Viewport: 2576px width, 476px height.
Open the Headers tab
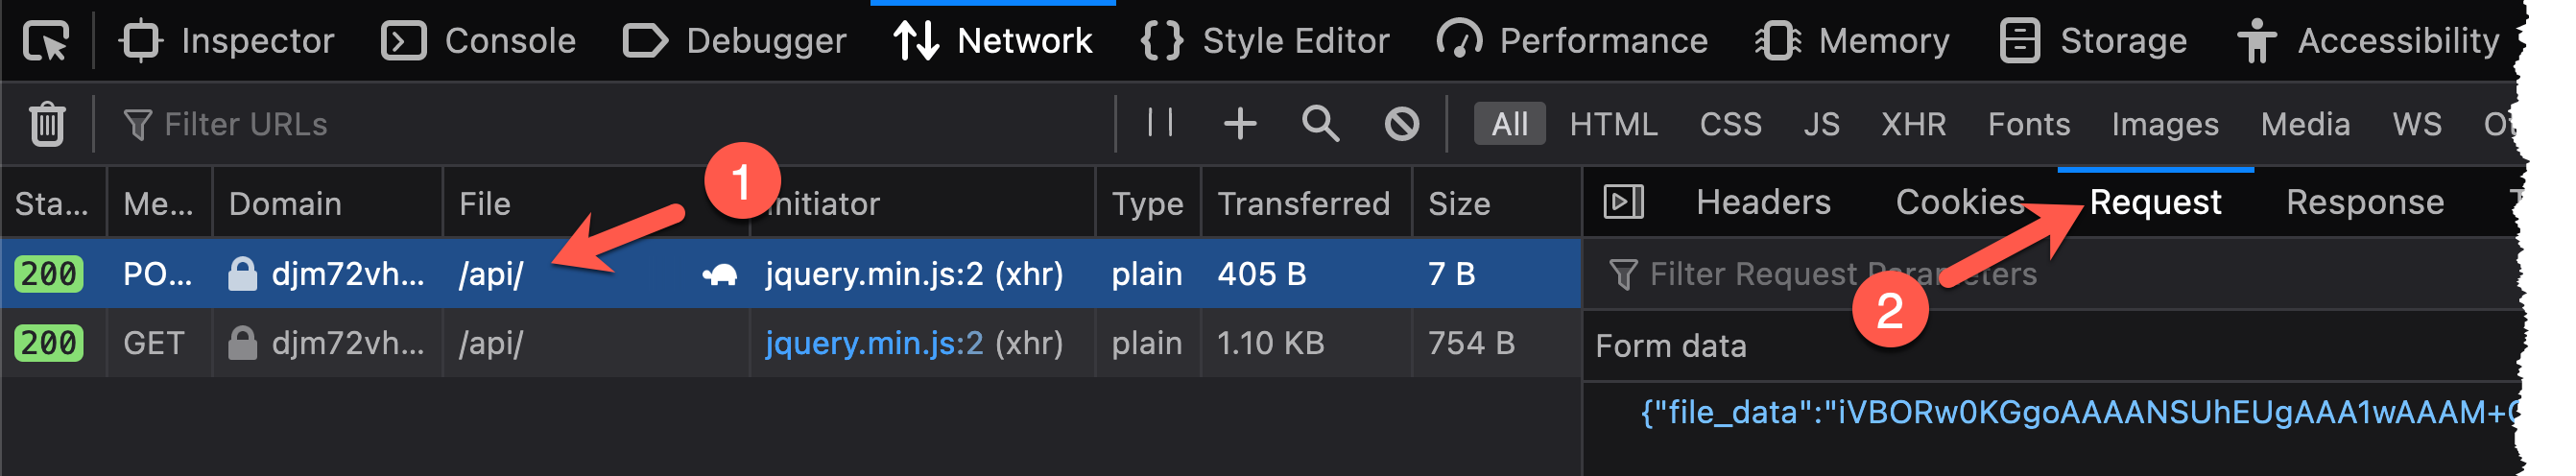[1763, 202]
